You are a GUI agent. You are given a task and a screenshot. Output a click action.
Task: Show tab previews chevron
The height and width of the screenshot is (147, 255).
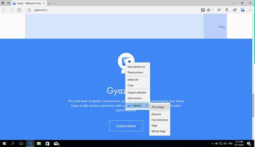point(55,3)
